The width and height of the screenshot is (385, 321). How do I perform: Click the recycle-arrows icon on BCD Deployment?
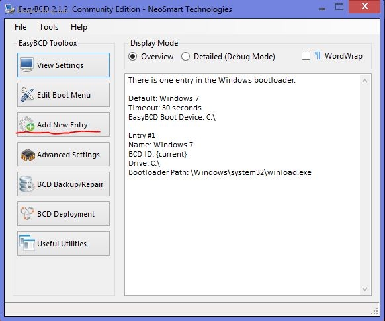[x=27, y=213]
